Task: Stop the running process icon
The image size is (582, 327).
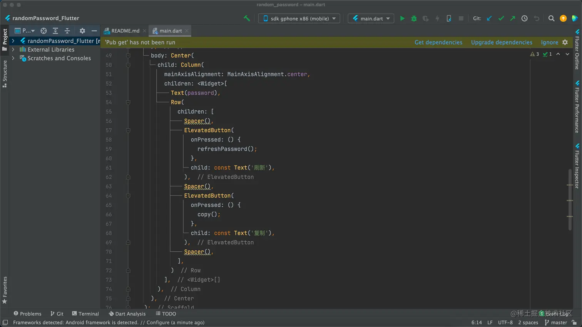Action: click(x=461, y=18)
